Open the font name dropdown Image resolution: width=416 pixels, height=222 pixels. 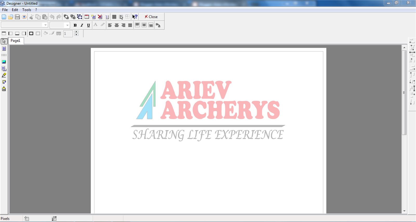coord(45,25)
